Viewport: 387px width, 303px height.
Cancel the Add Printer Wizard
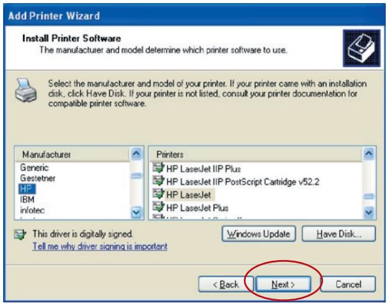coord(348,284)
